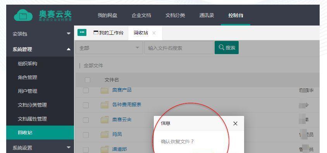Close the 信息 dialog with X

point(235,124)
